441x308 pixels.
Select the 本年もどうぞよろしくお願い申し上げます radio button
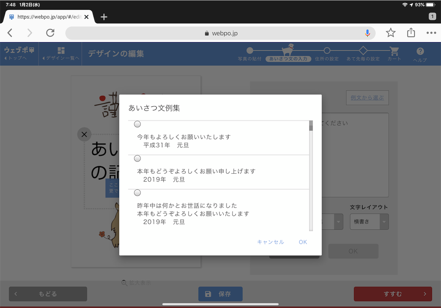point(137,158)
